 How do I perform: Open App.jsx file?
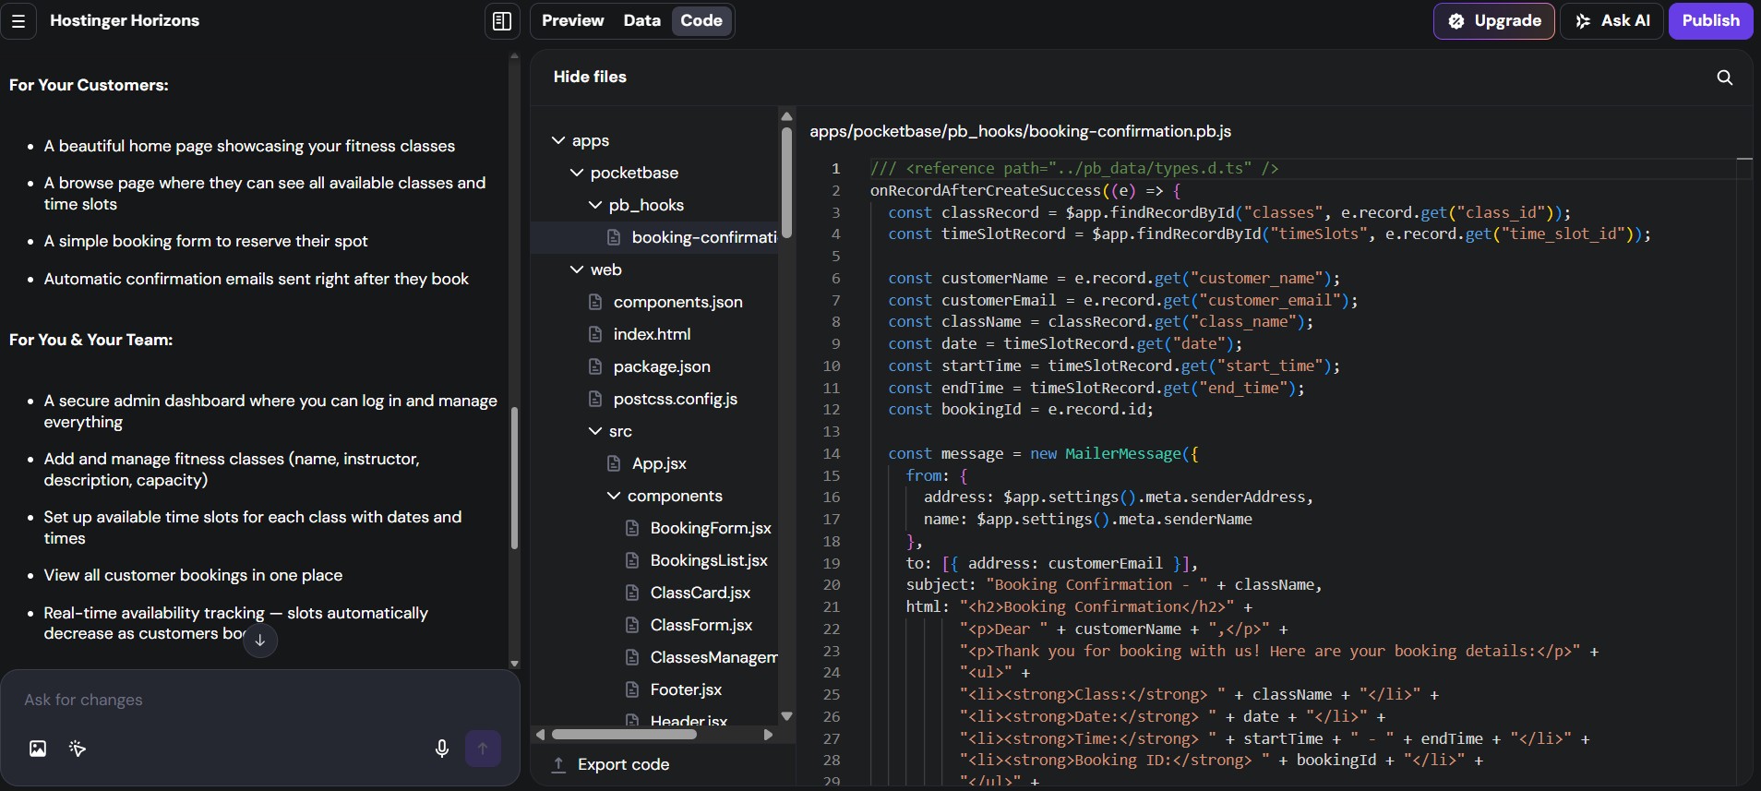point(659,463)
